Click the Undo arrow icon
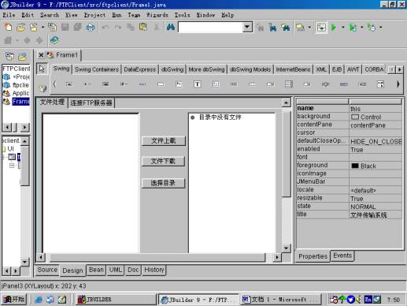This screenshot has height=306, width=407. pos(105,27)
